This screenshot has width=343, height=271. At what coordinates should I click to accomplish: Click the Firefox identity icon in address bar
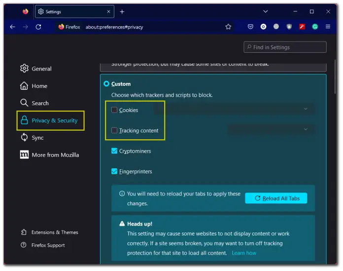[x=61, y=27]
